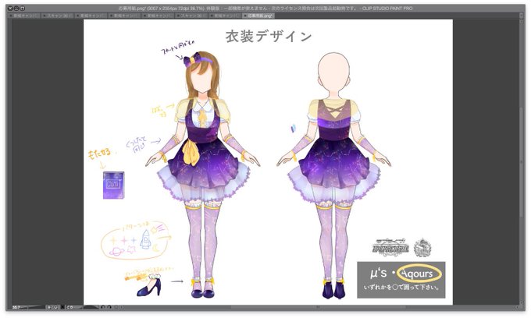Switch to the 応募用紙.png document tab
The image size is (531, 318).
click(x=258, y=16)
